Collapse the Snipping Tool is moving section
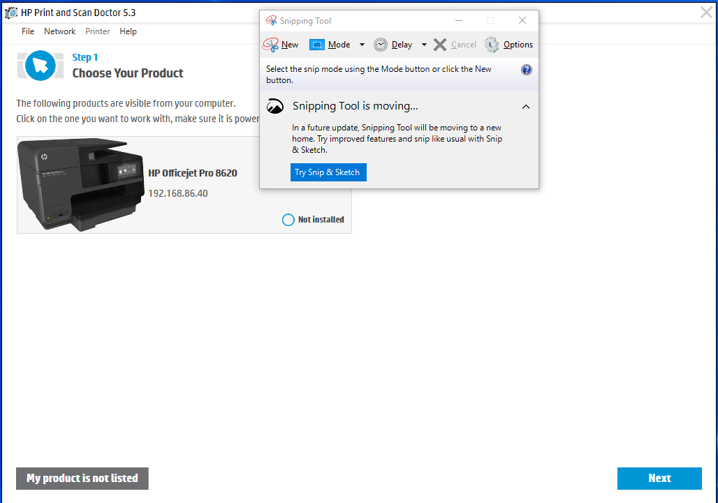 coord(526,107)
